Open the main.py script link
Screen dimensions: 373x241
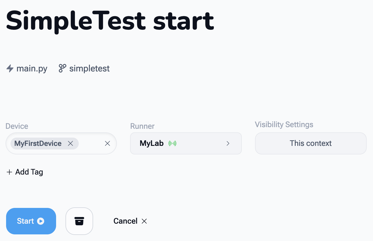point(32,68)
